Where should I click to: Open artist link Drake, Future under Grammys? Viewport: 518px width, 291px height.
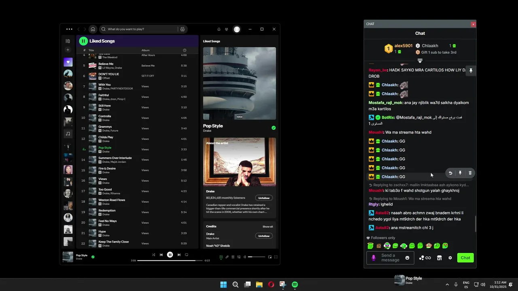click(x=110, y=131)
